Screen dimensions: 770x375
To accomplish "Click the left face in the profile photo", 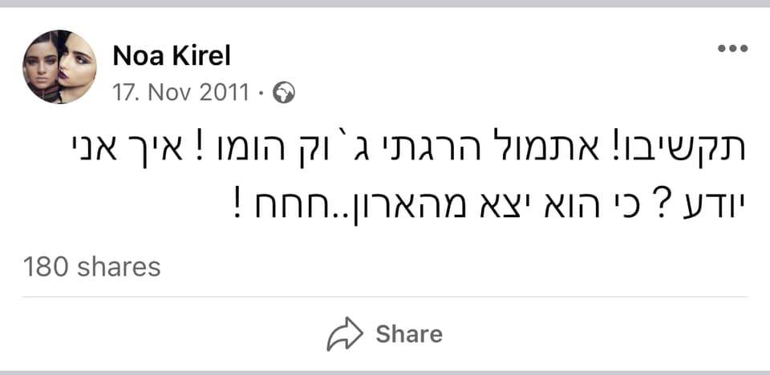I will [x=40, y=67].
